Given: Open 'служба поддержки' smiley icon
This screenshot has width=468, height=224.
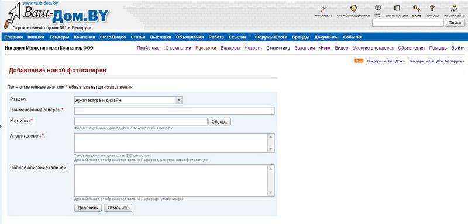Looking at the screenshot, I should pyautogui.click(x=353, y=8).
